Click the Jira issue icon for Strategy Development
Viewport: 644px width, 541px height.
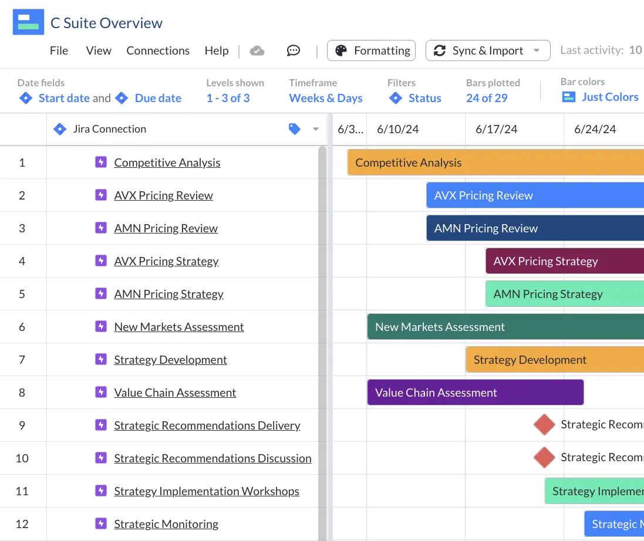[x=101, y=359]
